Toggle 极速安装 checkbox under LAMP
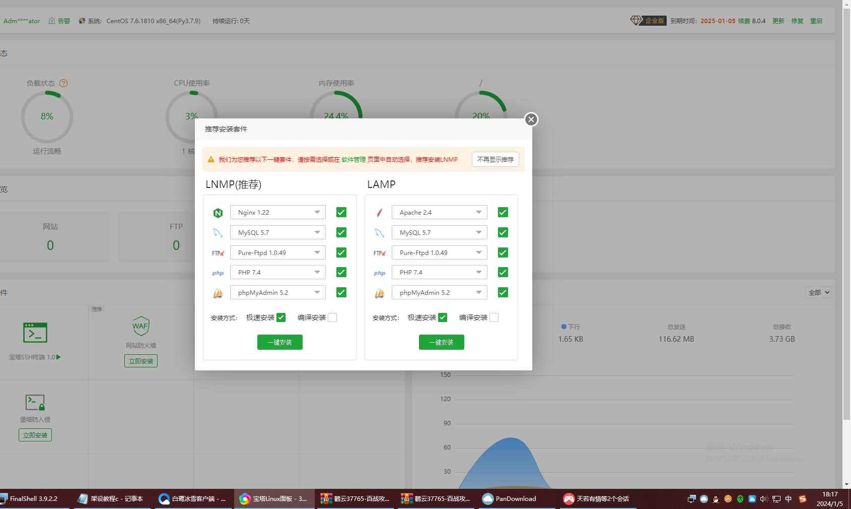Image resolution: width=851 pixels, height=509 pixels. [443, 317]
